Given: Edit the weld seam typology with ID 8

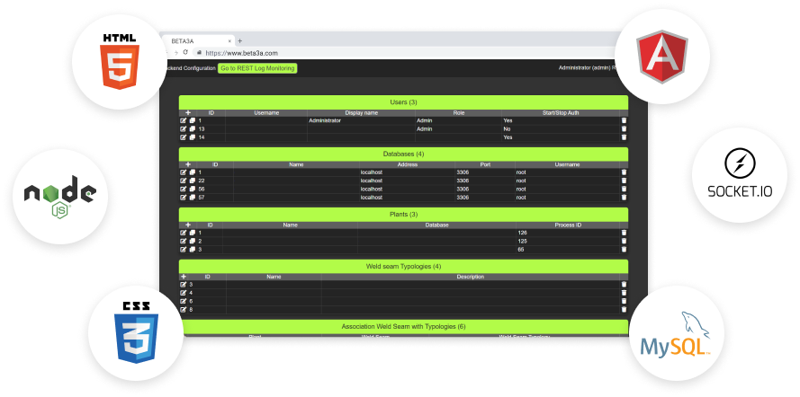Looking at the screenshot, I should pos(184,310).
